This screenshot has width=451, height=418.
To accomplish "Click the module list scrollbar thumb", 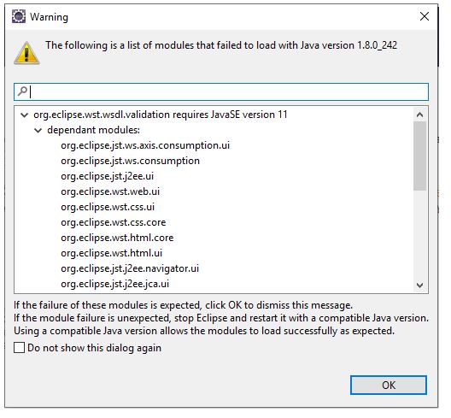I will click(419, 156).
